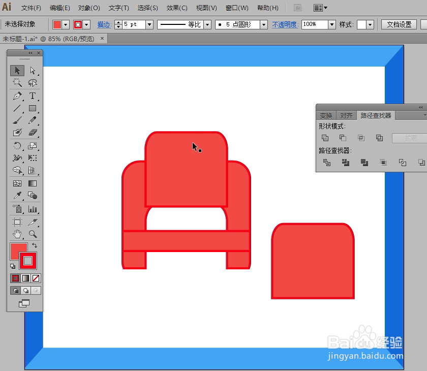Select the Artboard tool
This screenshot has height=371, width=427.
(x=17, y=222)
